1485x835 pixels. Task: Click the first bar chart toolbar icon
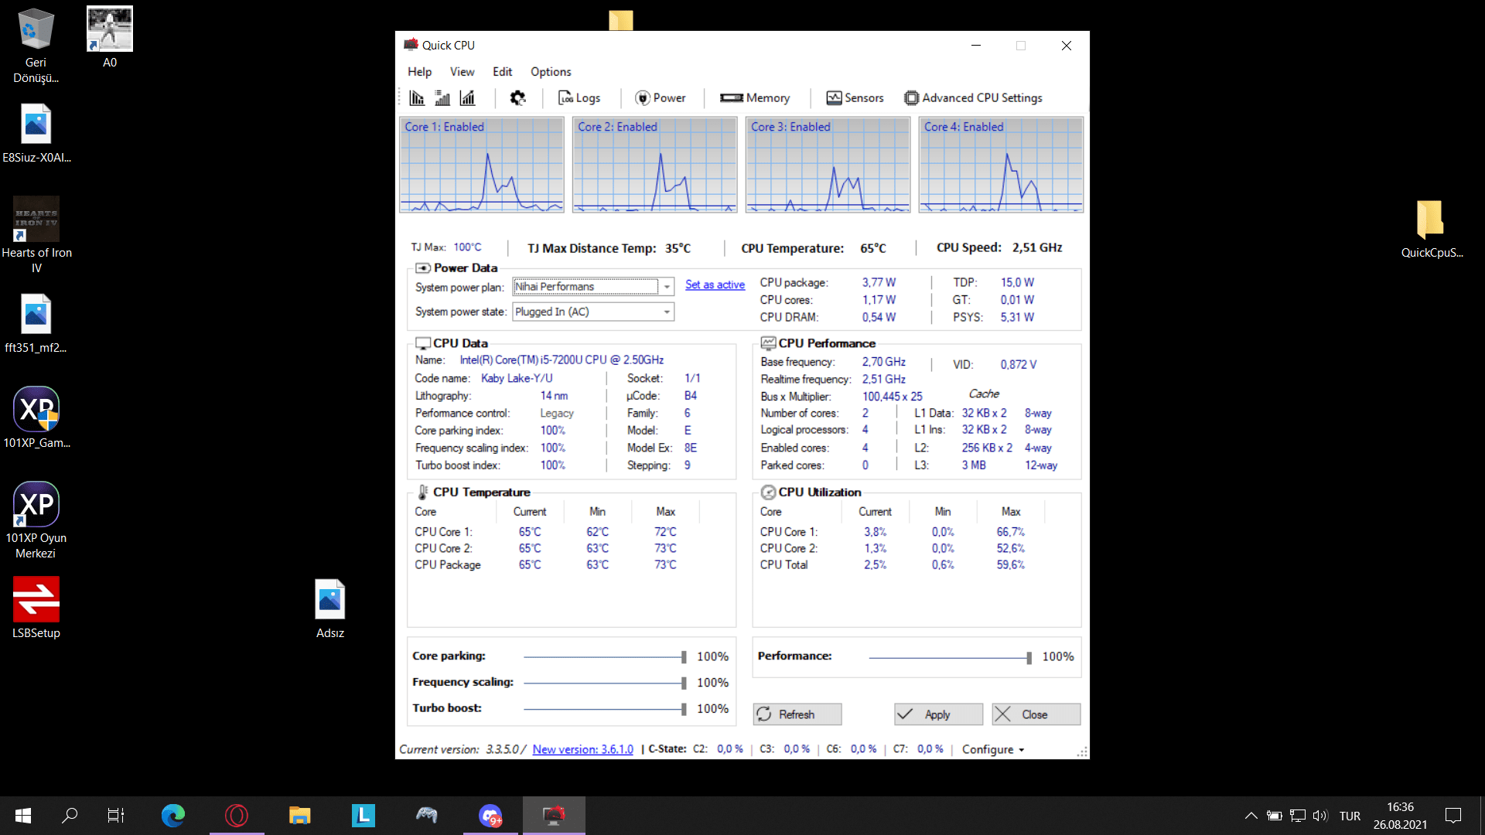click(417, 98)
